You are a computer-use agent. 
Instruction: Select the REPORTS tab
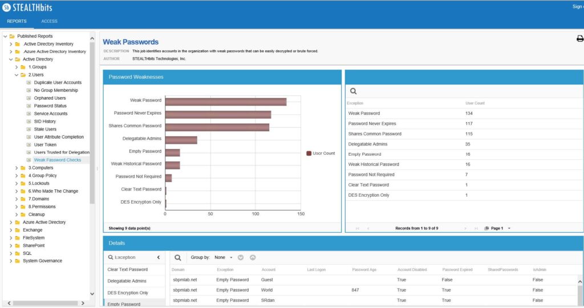[x=17, y=21]
